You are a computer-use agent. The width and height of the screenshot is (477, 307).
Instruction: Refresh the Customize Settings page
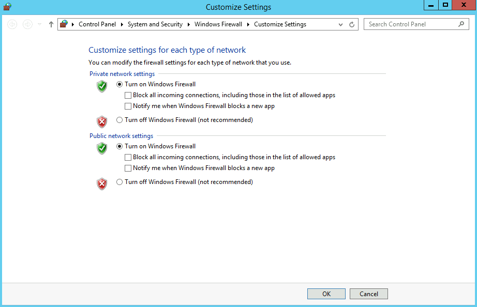click(352, 24)
